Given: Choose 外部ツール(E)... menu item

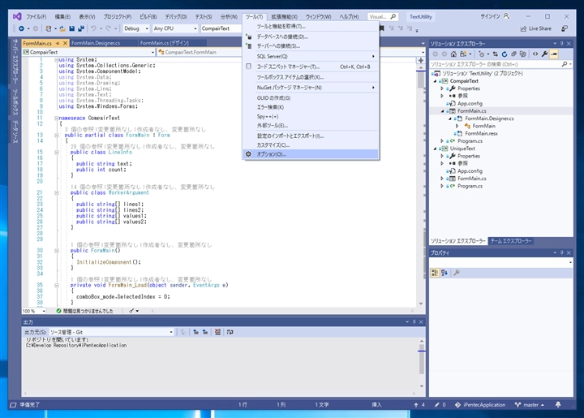Looking at the screenshot, I should [x=311, y=126].
